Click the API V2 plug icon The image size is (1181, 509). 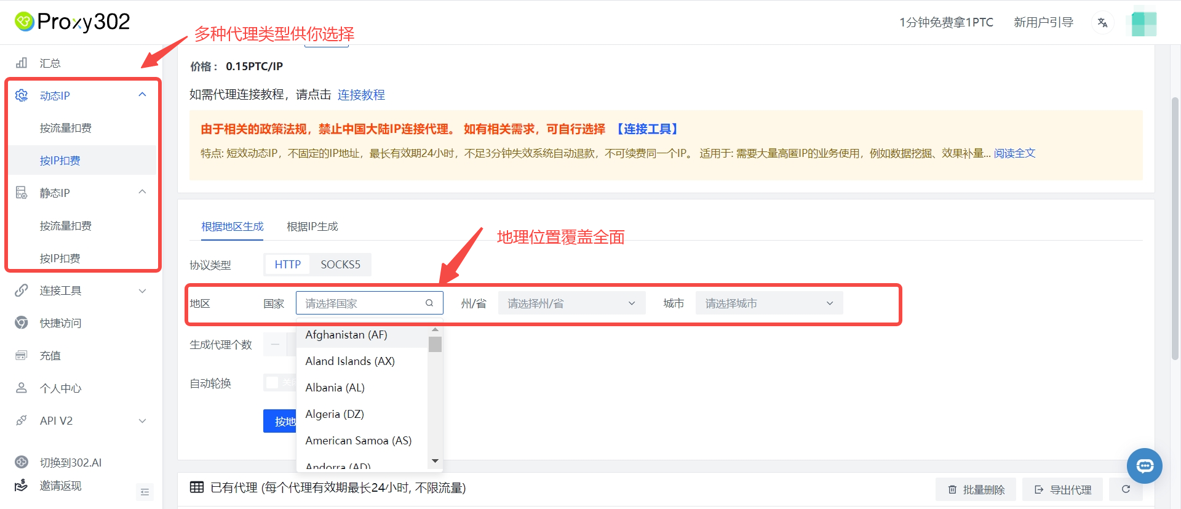pyautogui.click(x=22, y=420)
